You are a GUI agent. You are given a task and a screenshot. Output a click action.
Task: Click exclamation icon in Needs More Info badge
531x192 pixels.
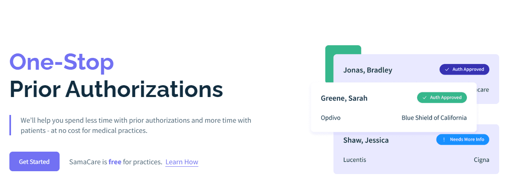(x=443, y=139)
